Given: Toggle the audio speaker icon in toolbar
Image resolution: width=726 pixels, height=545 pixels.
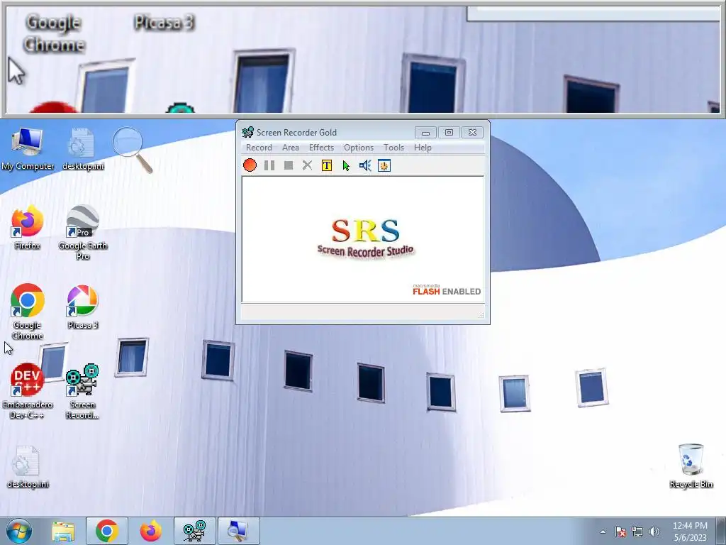Looking at the screenshot, I should 365,165.
